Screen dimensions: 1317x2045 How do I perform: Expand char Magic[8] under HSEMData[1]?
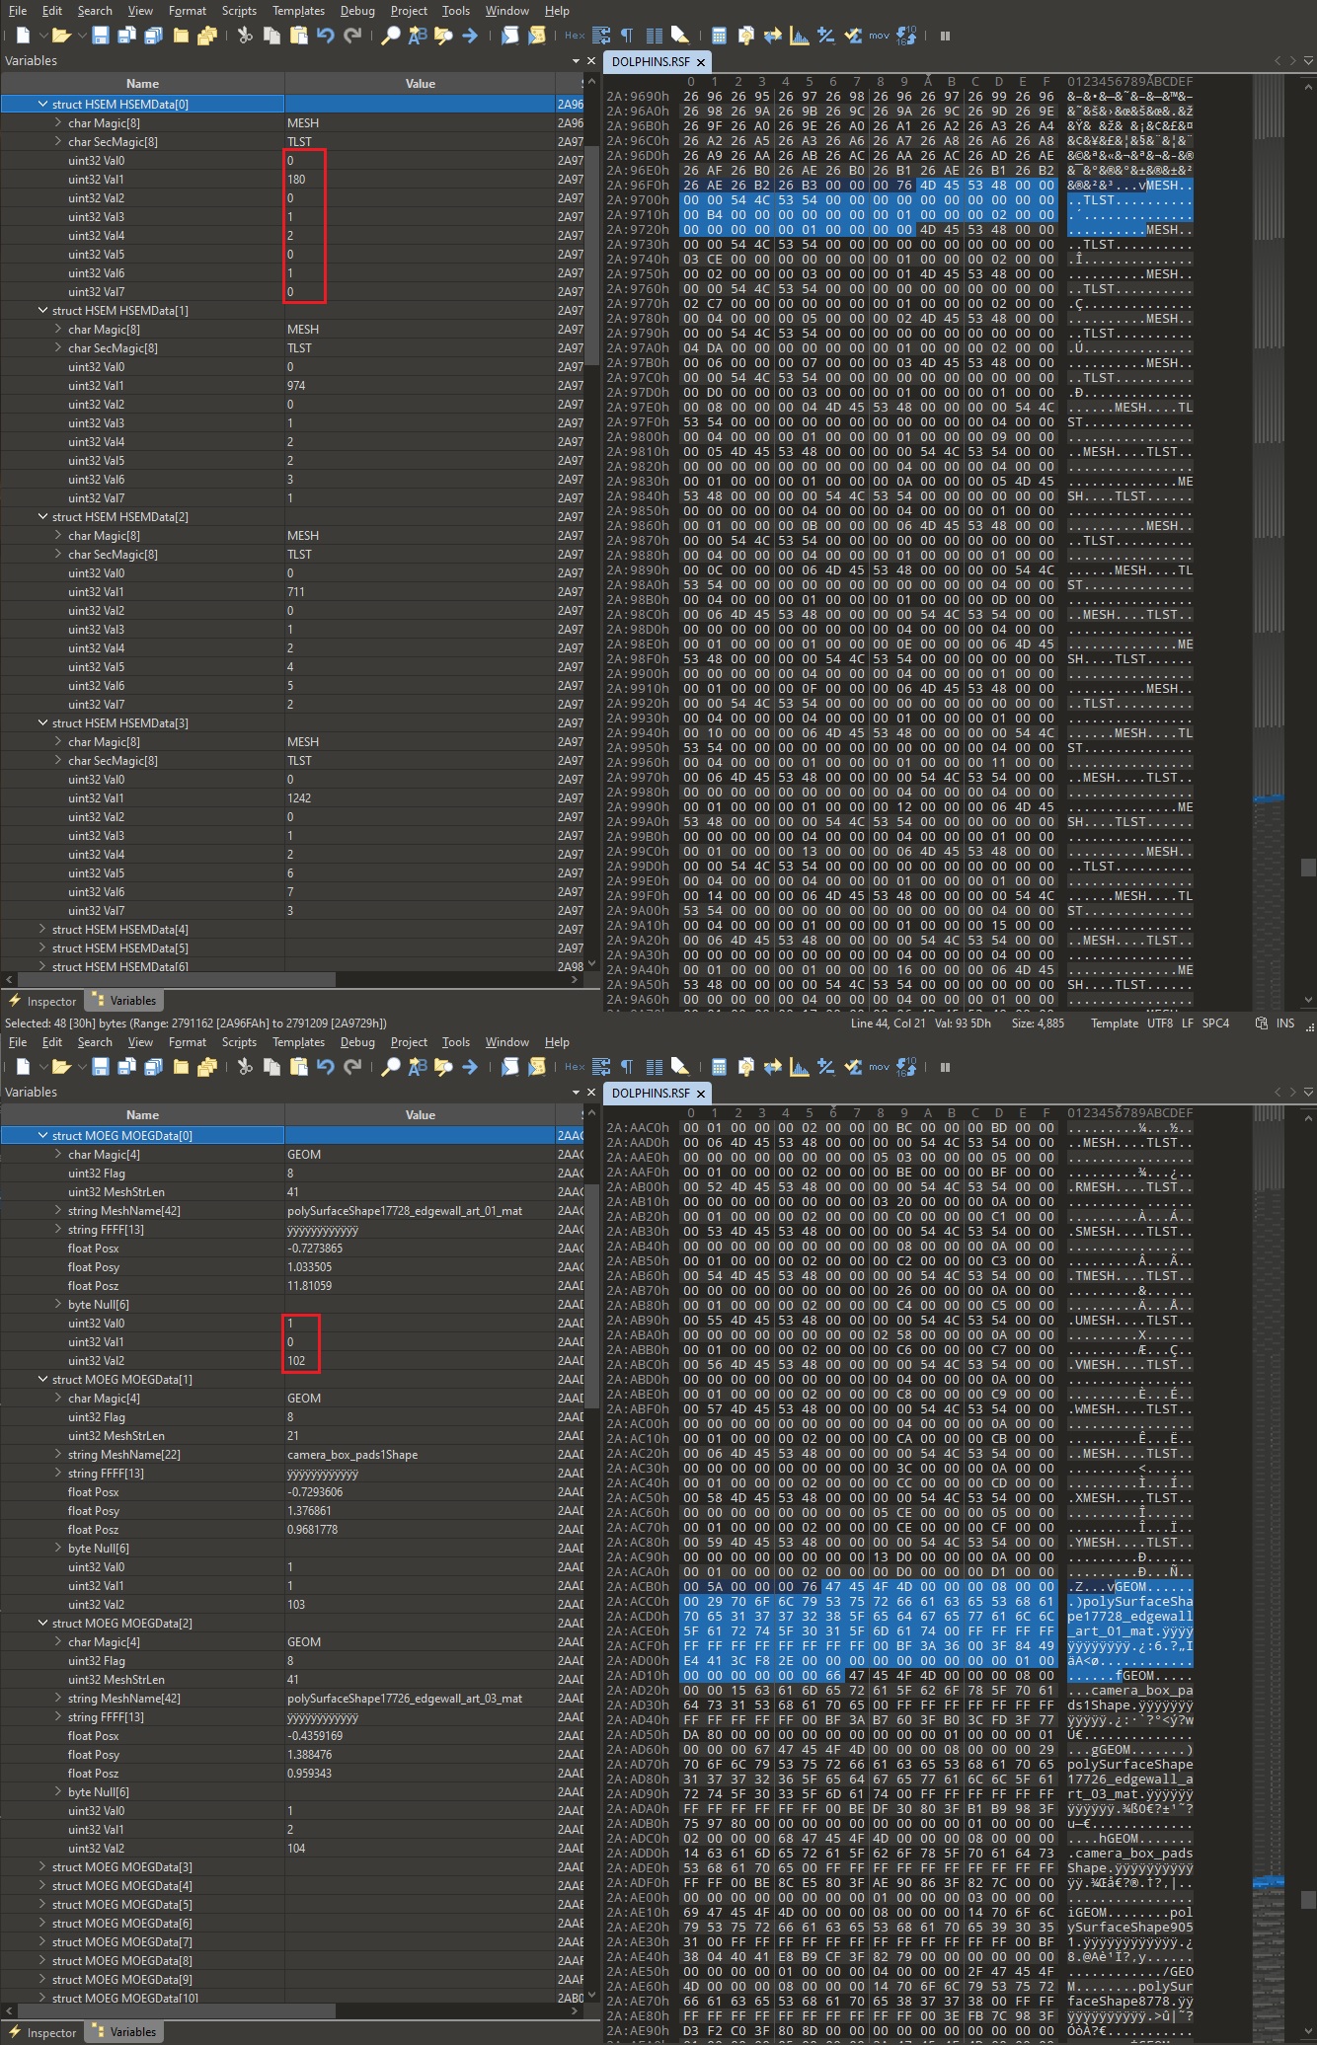(58, 329)
